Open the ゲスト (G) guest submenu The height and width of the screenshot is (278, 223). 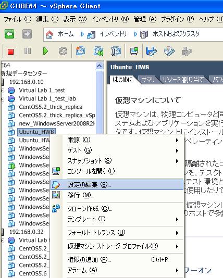pos(117,150)
